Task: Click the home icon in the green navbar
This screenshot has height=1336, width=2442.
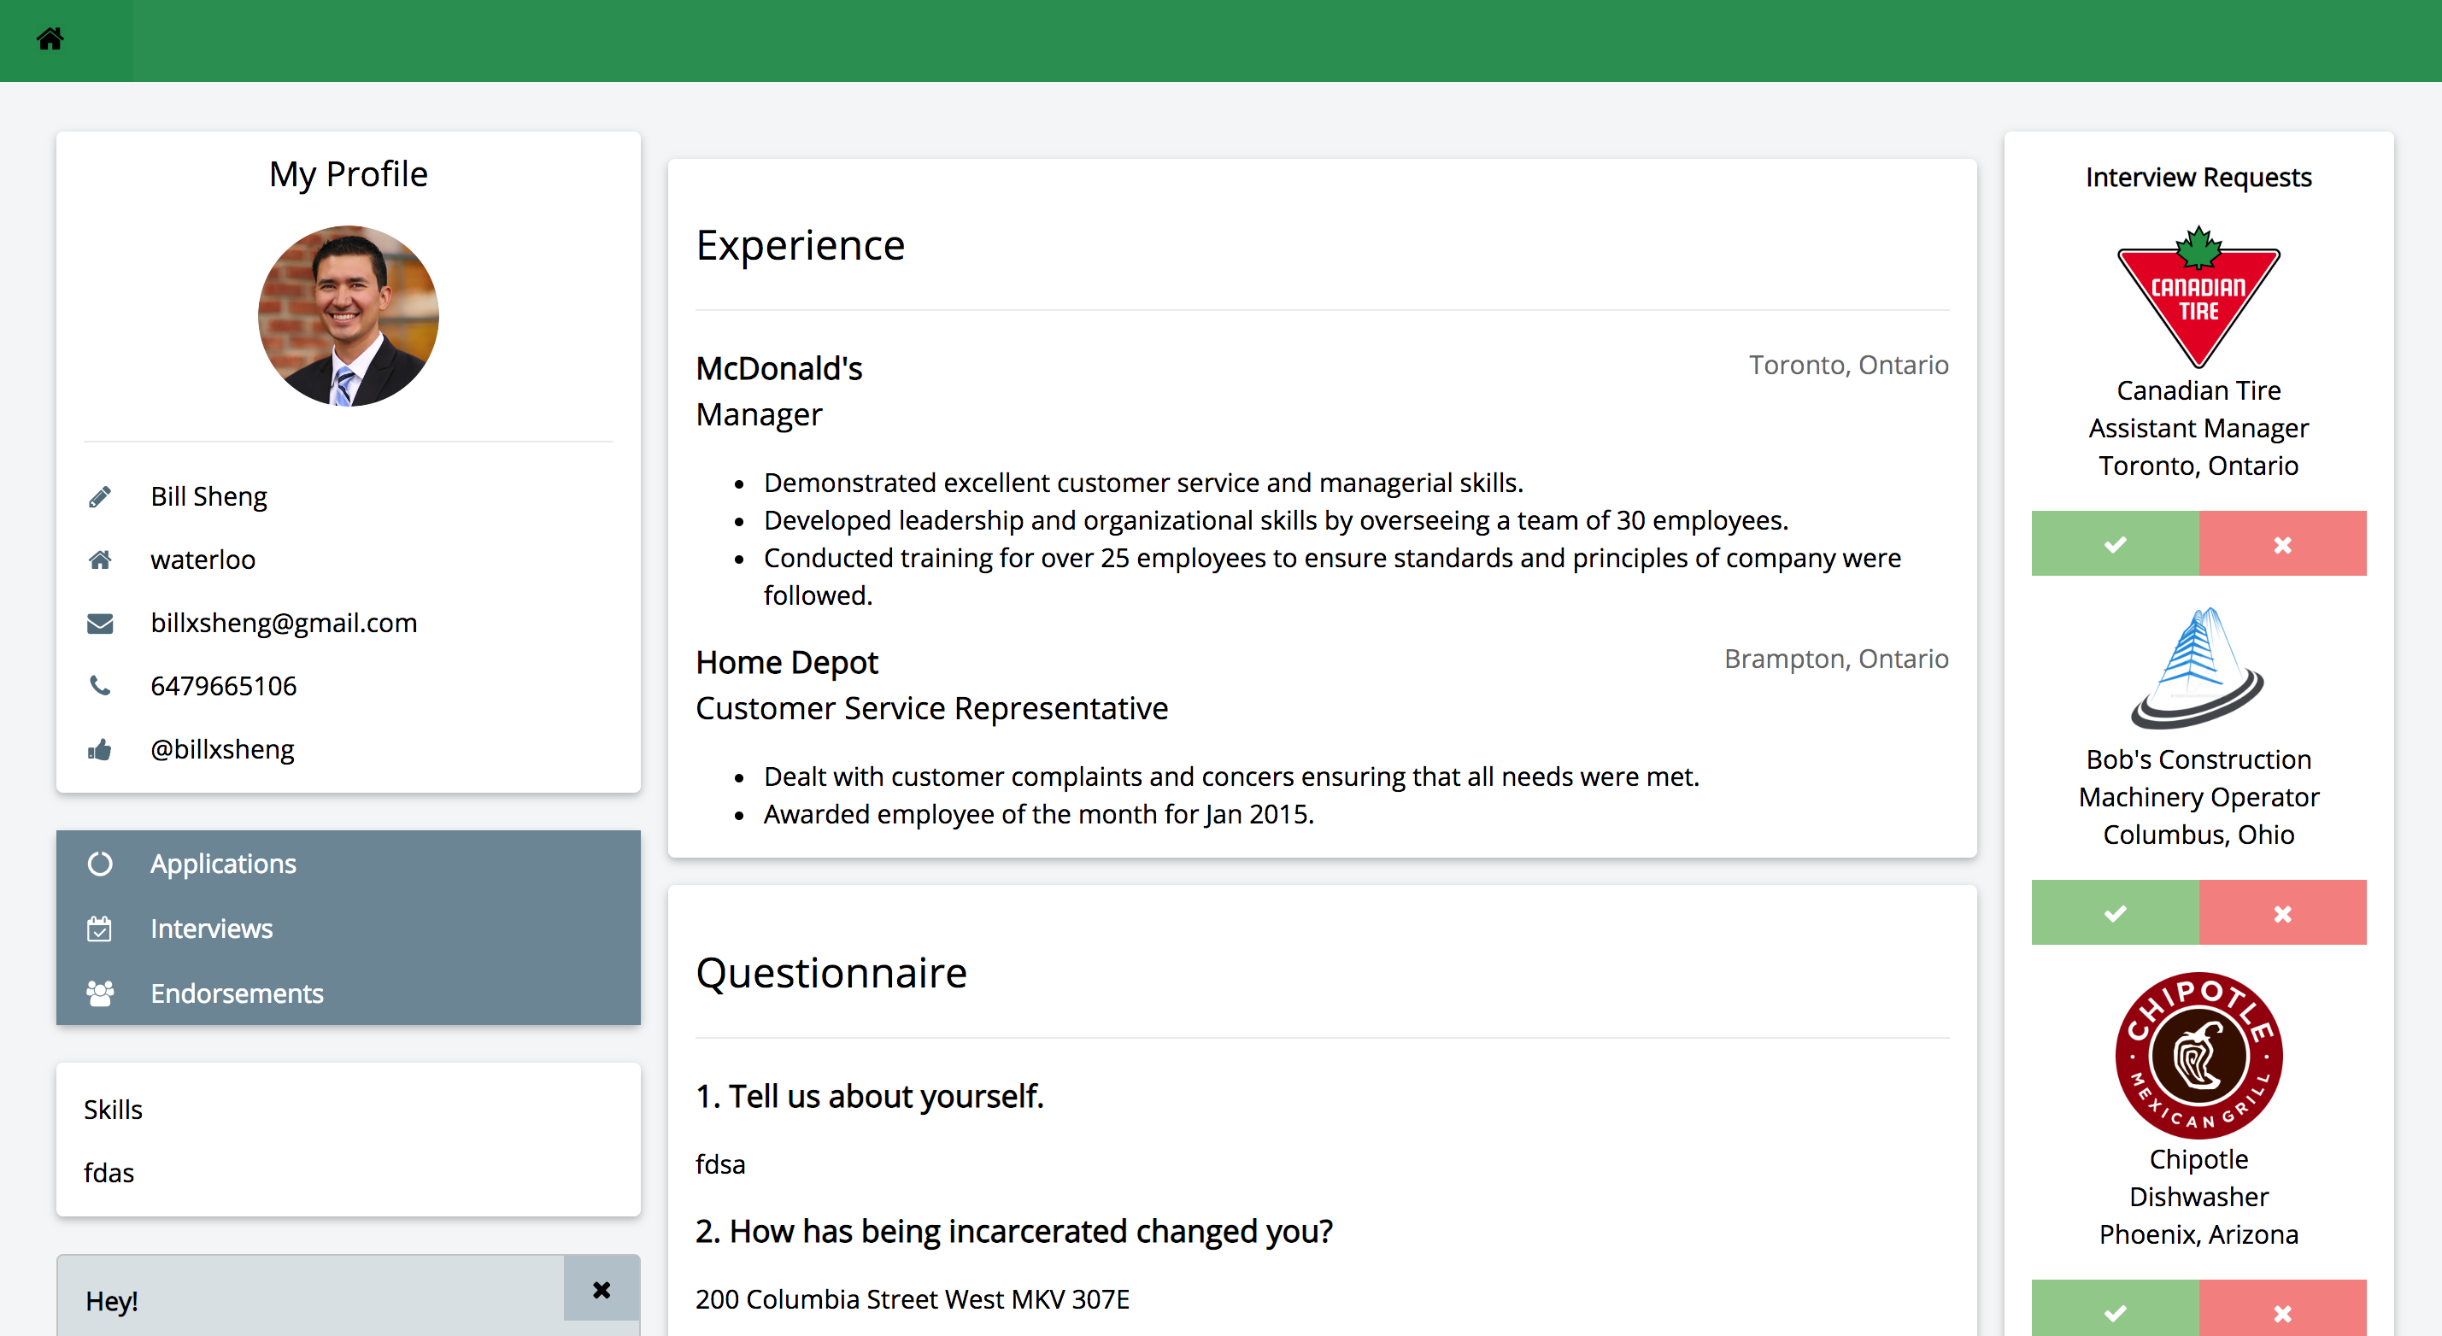Action: (x=50, y=38)
